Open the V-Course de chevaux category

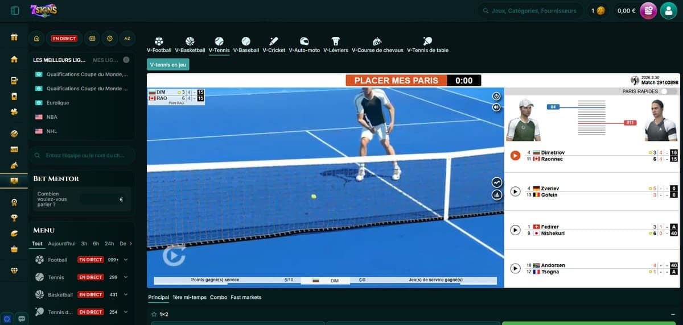(x=377, y=45)
